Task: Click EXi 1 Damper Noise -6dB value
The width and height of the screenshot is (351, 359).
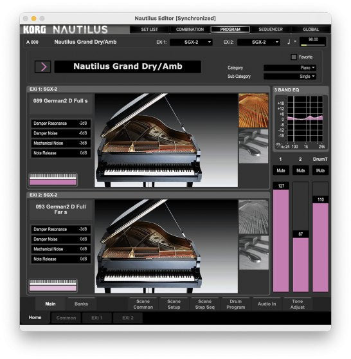Action: [x=60, y=133]
